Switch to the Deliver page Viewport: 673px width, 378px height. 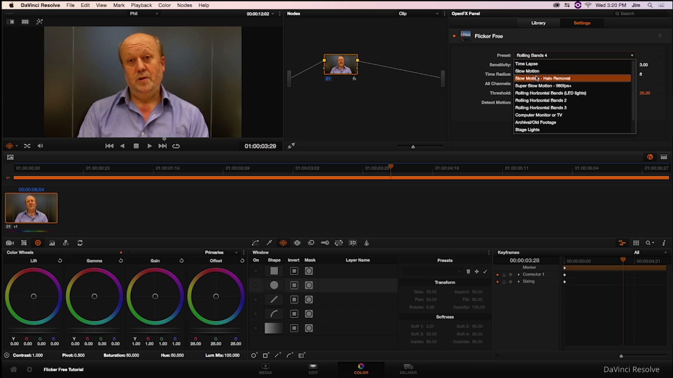[408, 369]
